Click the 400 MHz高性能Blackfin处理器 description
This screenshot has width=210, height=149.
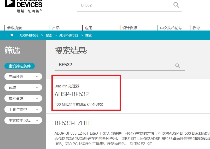[79, 104]
